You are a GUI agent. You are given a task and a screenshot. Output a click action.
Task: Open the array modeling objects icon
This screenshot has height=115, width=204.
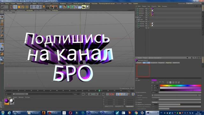72,7
